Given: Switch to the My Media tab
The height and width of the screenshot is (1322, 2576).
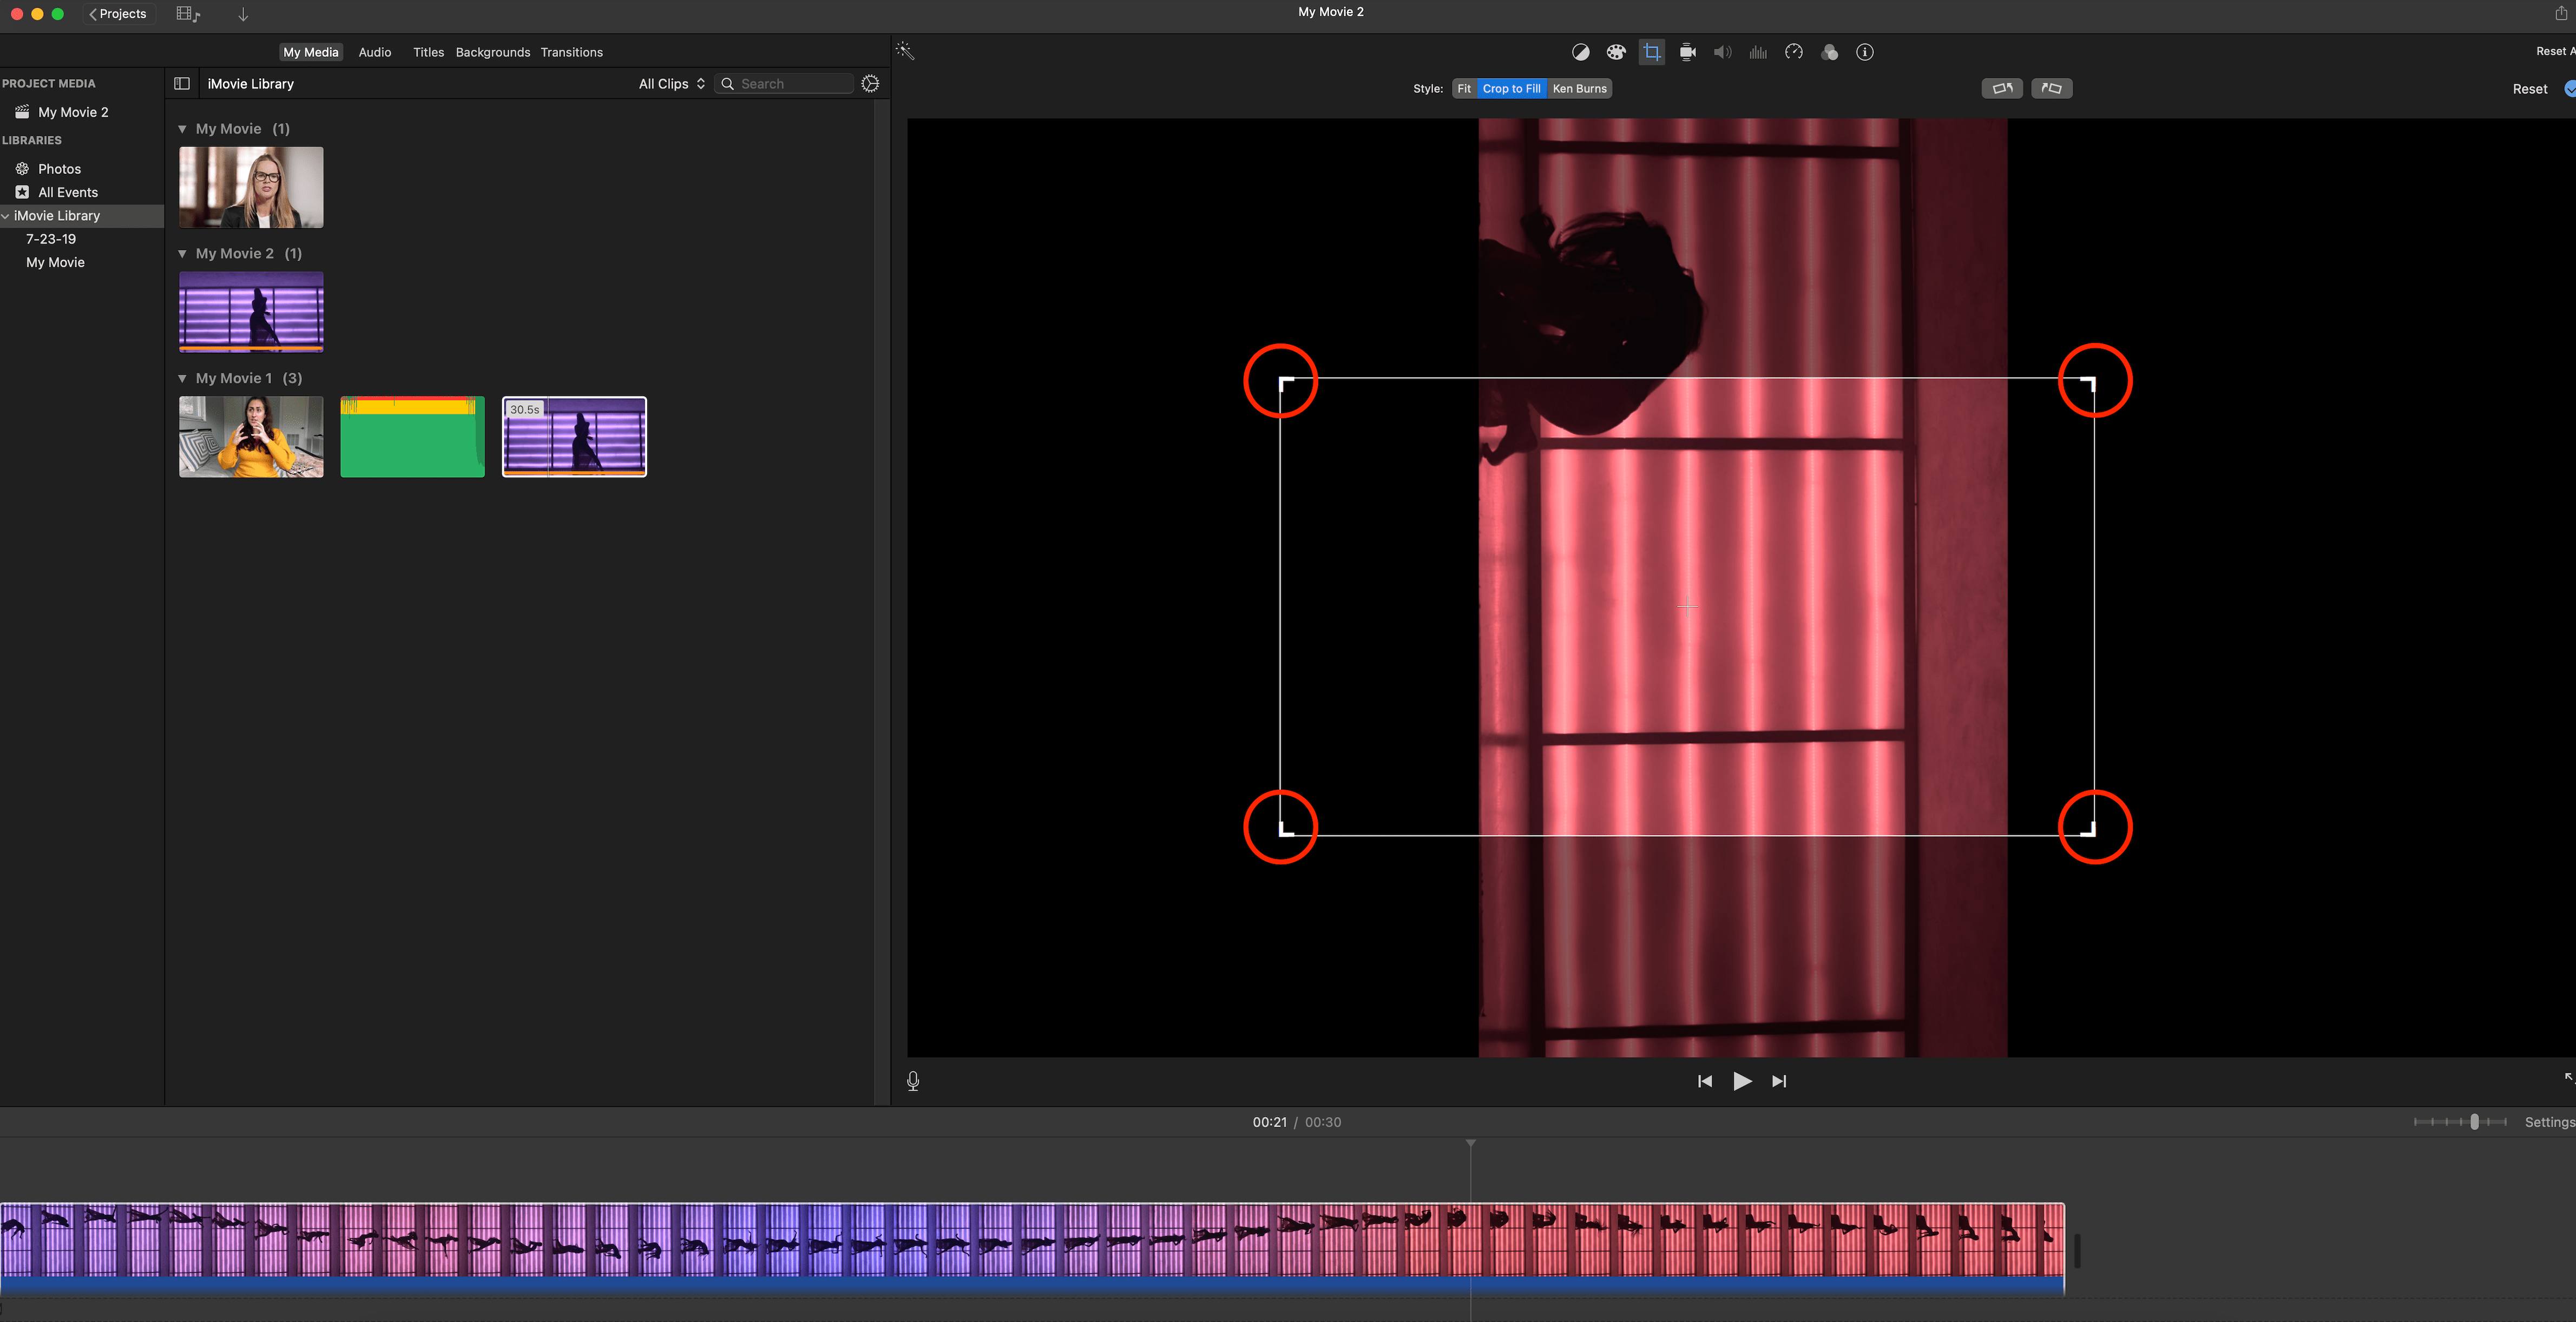Looking at the screenshot, I should click(310, 52).
